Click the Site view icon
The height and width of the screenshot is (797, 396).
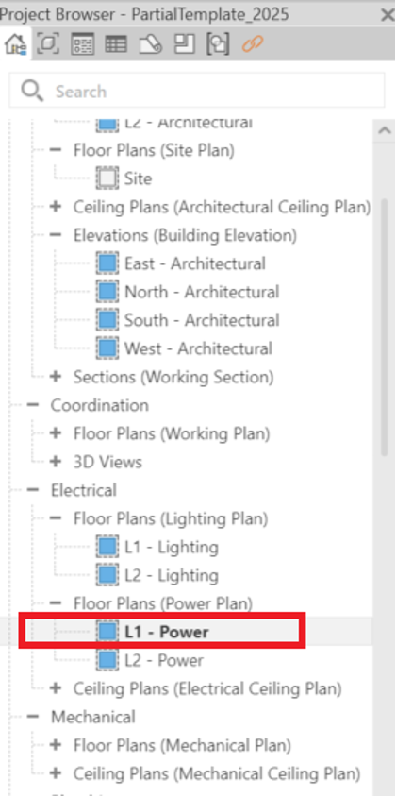click(107, 178)
